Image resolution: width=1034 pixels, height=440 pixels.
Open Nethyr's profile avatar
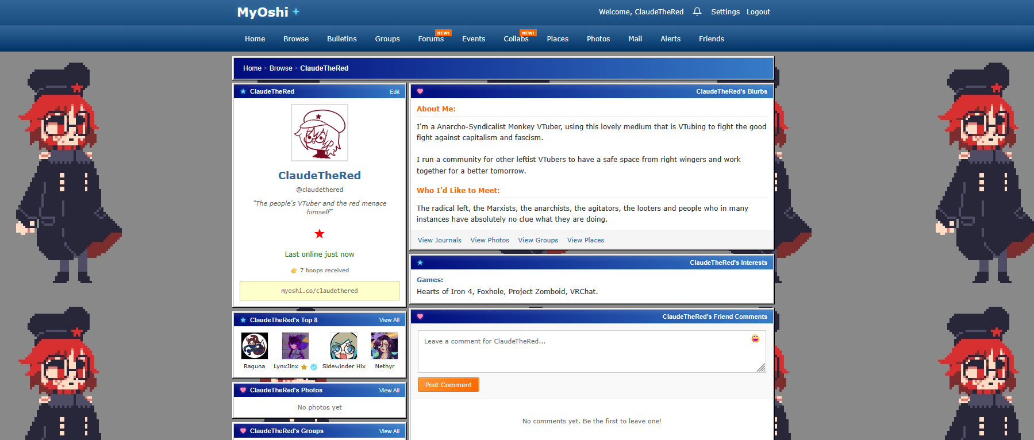(x=385, y=346)
